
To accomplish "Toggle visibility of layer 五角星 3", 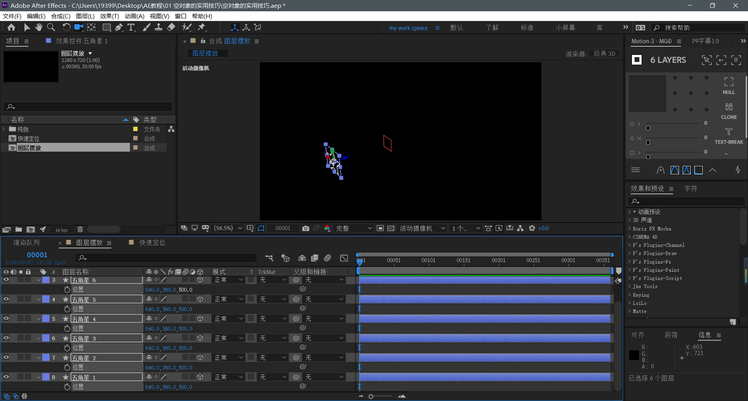I will (6, 338).
